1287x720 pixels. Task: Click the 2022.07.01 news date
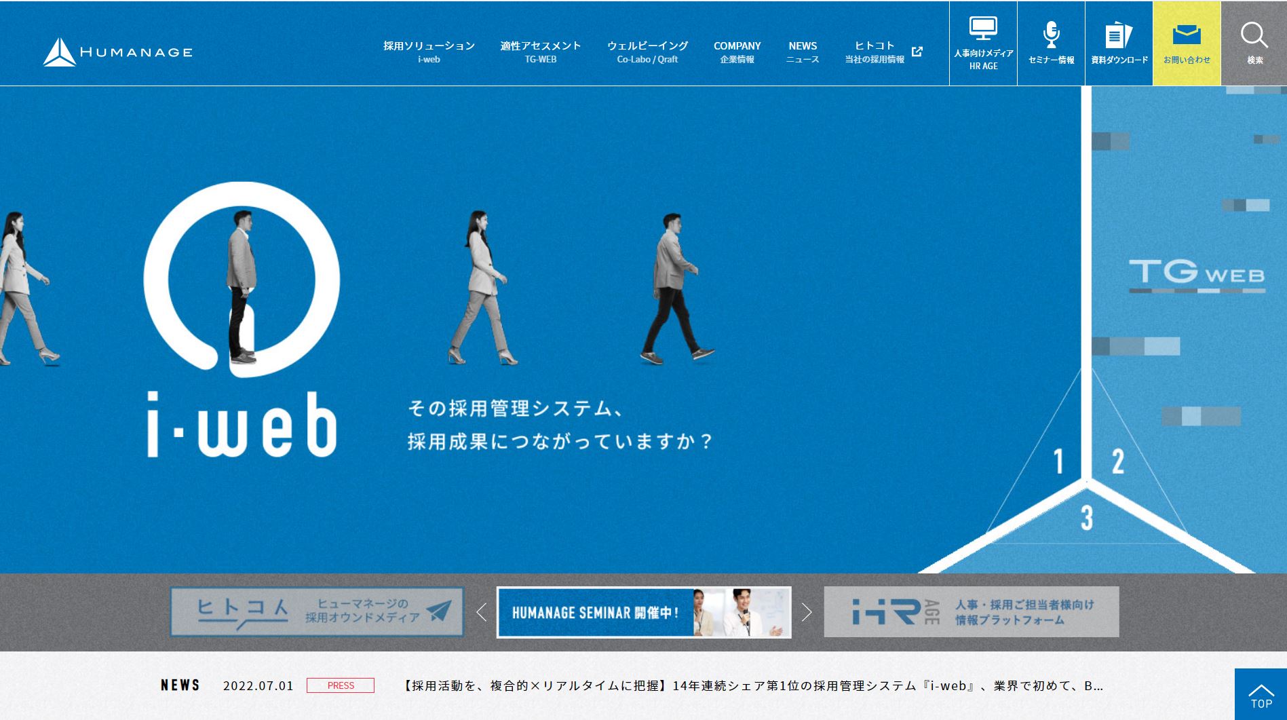pyautogui.click(x=258, y=685)
